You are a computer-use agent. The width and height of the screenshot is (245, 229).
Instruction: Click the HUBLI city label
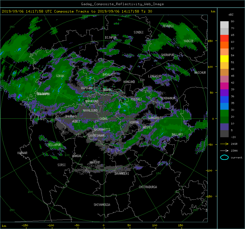point(76,121)
